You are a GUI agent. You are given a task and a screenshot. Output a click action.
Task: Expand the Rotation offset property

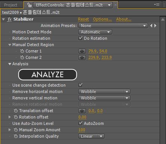pos(10,117)
